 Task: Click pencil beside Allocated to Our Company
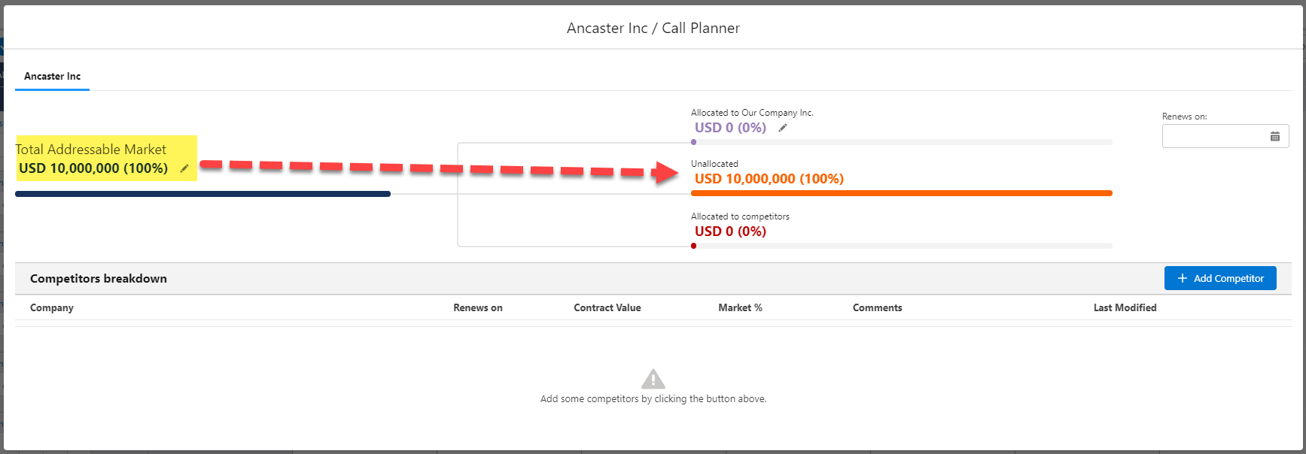783,128
